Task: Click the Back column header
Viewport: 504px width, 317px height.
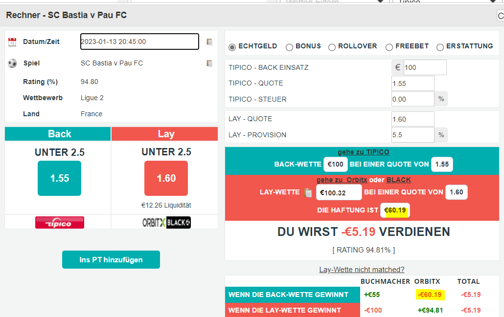Action: tap(58, 134)
